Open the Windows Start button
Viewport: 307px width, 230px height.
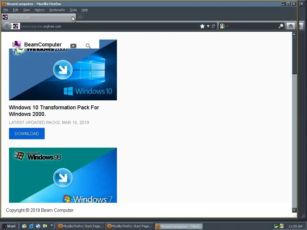pyautogui.click(x=9, y=226)
